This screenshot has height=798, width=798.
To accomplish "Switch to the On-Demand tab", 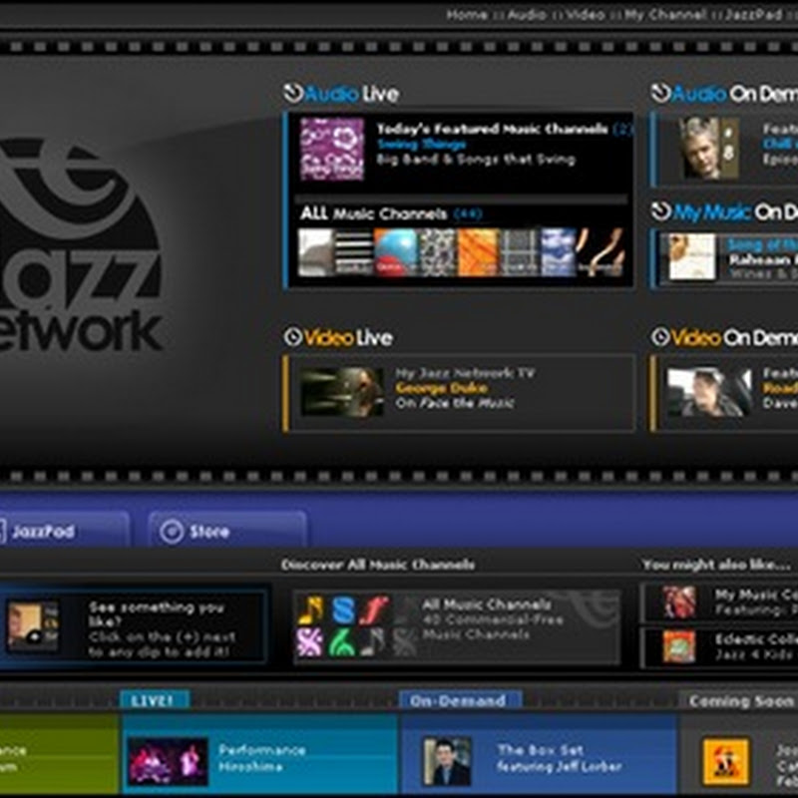I will click(460, 701).
